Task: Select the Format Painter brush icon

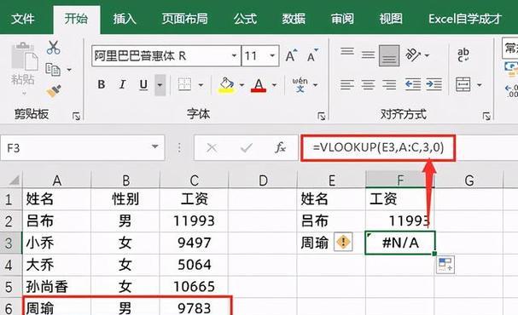Action: 54,91
